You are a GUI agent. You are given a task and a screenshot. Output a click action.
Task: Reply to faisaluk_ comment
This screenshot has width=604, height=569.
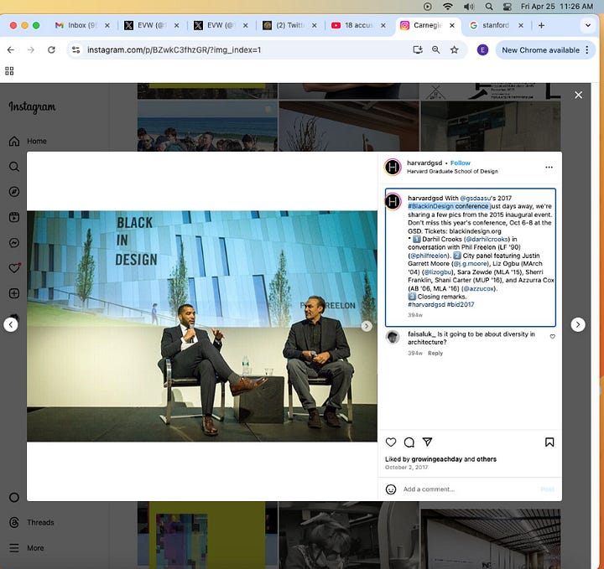435,353
